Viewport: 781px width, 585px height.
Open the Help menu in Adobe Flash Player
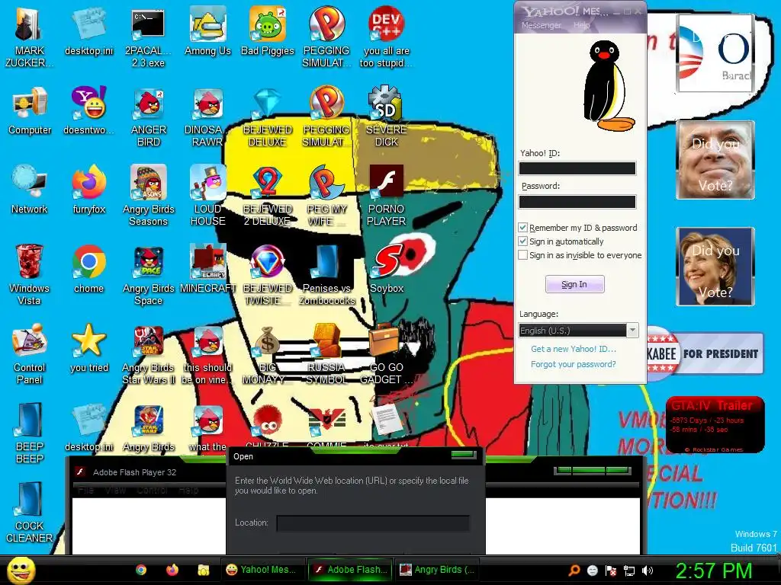click(x=188, y=491)
